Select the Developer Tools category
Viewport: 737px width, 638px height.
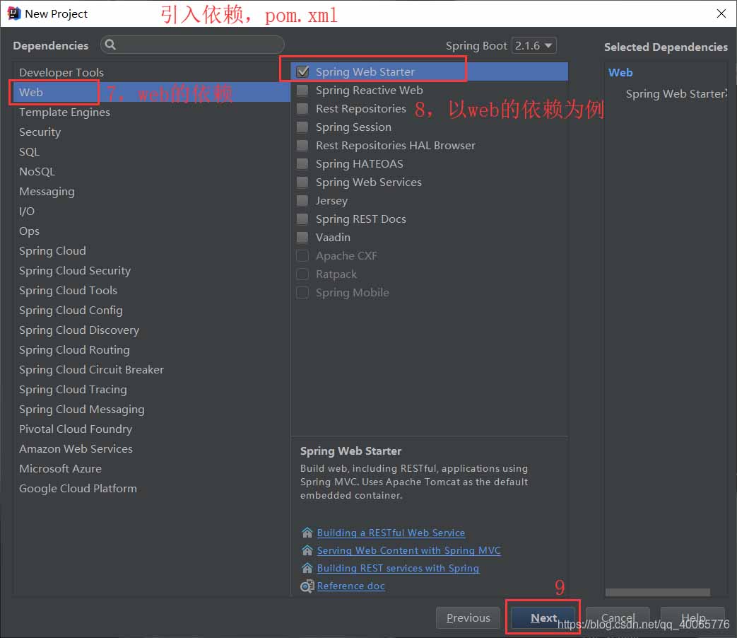click(x=151, y=72)
